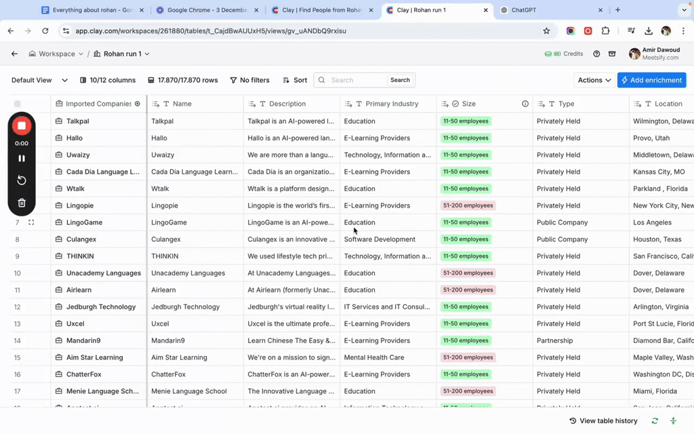Click the Add enrichment button
Image resolution: width=694 pixels, height=434 pixels.
pyautogui.click(x=651, y=80)
